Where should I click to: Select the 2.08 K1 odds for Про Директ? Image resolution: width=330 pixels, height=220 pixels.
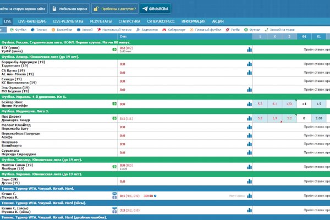pyautogui.click(x=318, y=118)
